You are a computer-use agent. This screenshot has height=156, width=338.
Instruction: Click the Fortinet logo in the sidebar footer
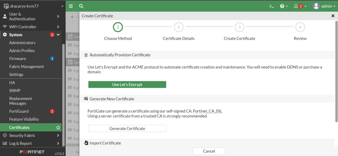coord(32,152)
